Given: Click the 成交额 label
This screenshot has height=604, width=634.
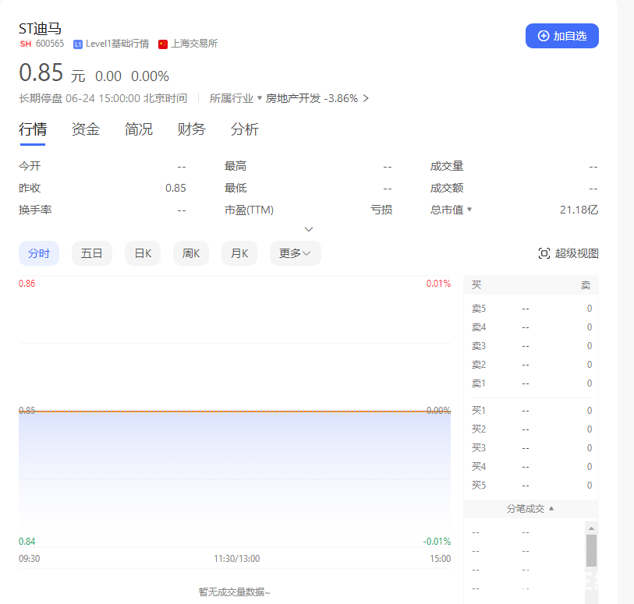Looking at the screenshot, I should 446,188.
